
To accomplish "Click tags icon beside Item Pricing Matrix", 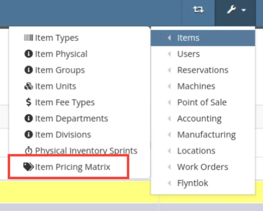I will 29,167.
